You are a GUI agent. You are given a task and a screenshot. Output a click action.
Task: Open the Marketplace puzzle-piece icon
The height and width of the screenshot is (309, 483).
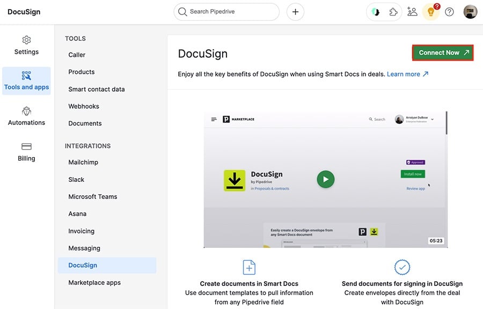click(393, 11)
